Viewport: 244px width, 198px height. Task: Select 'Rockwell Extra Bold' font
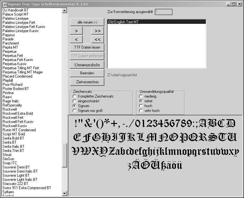(x=18, y=113)
